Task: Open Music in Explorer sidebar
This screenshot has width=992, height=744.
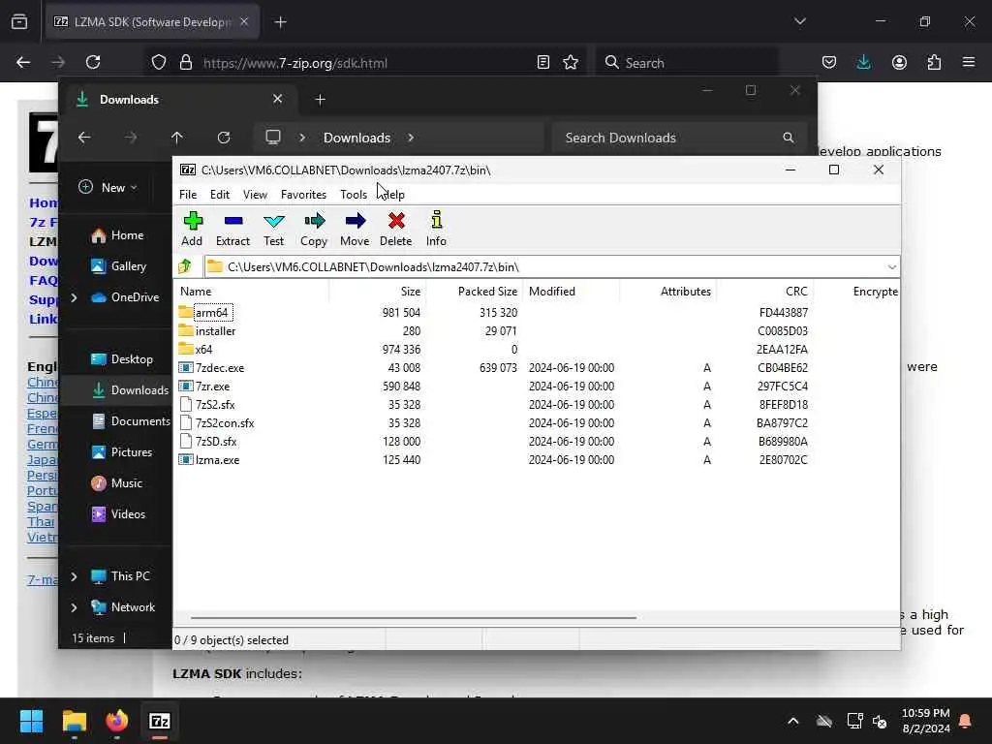Action: coord(117,483)
